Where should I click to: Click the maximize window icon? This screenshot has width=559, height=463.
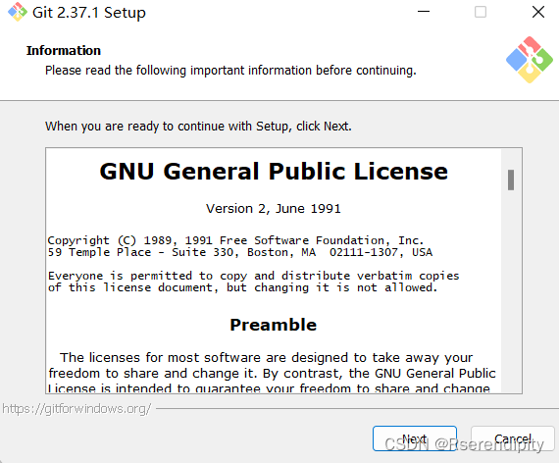click(481, 12)
